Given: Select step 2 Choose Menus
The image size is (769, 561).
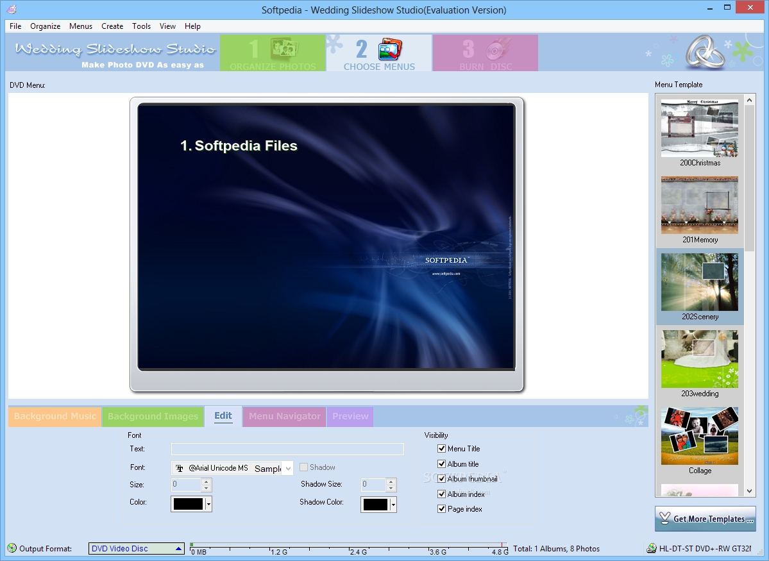Looking at the screenshot, I should [x=379, y=53].
